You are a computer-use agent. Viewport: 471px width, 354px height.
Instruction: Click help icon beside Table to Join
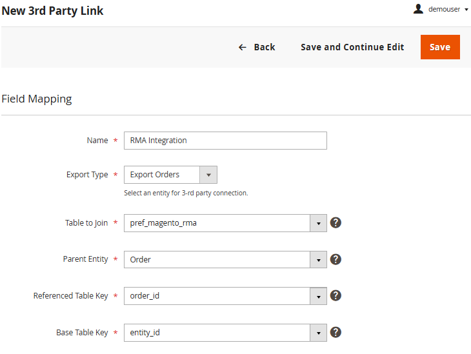[x=336, y=223]
